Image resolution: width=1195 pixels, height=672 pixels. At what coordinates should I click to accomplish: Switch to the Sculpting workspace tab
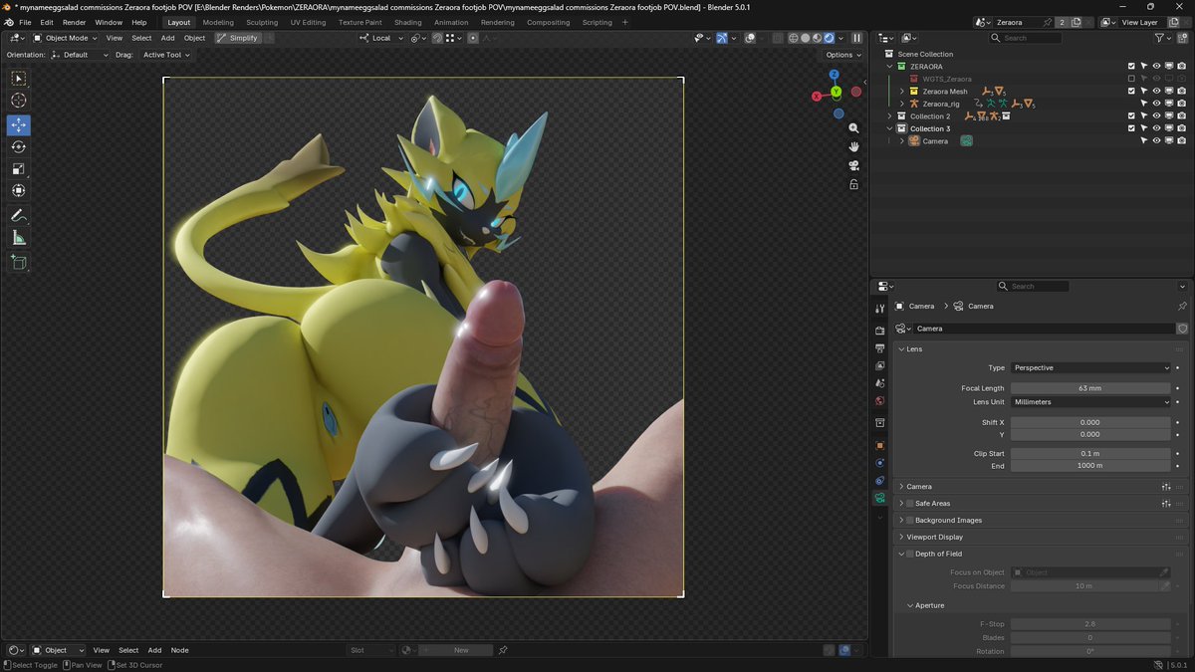262,22
